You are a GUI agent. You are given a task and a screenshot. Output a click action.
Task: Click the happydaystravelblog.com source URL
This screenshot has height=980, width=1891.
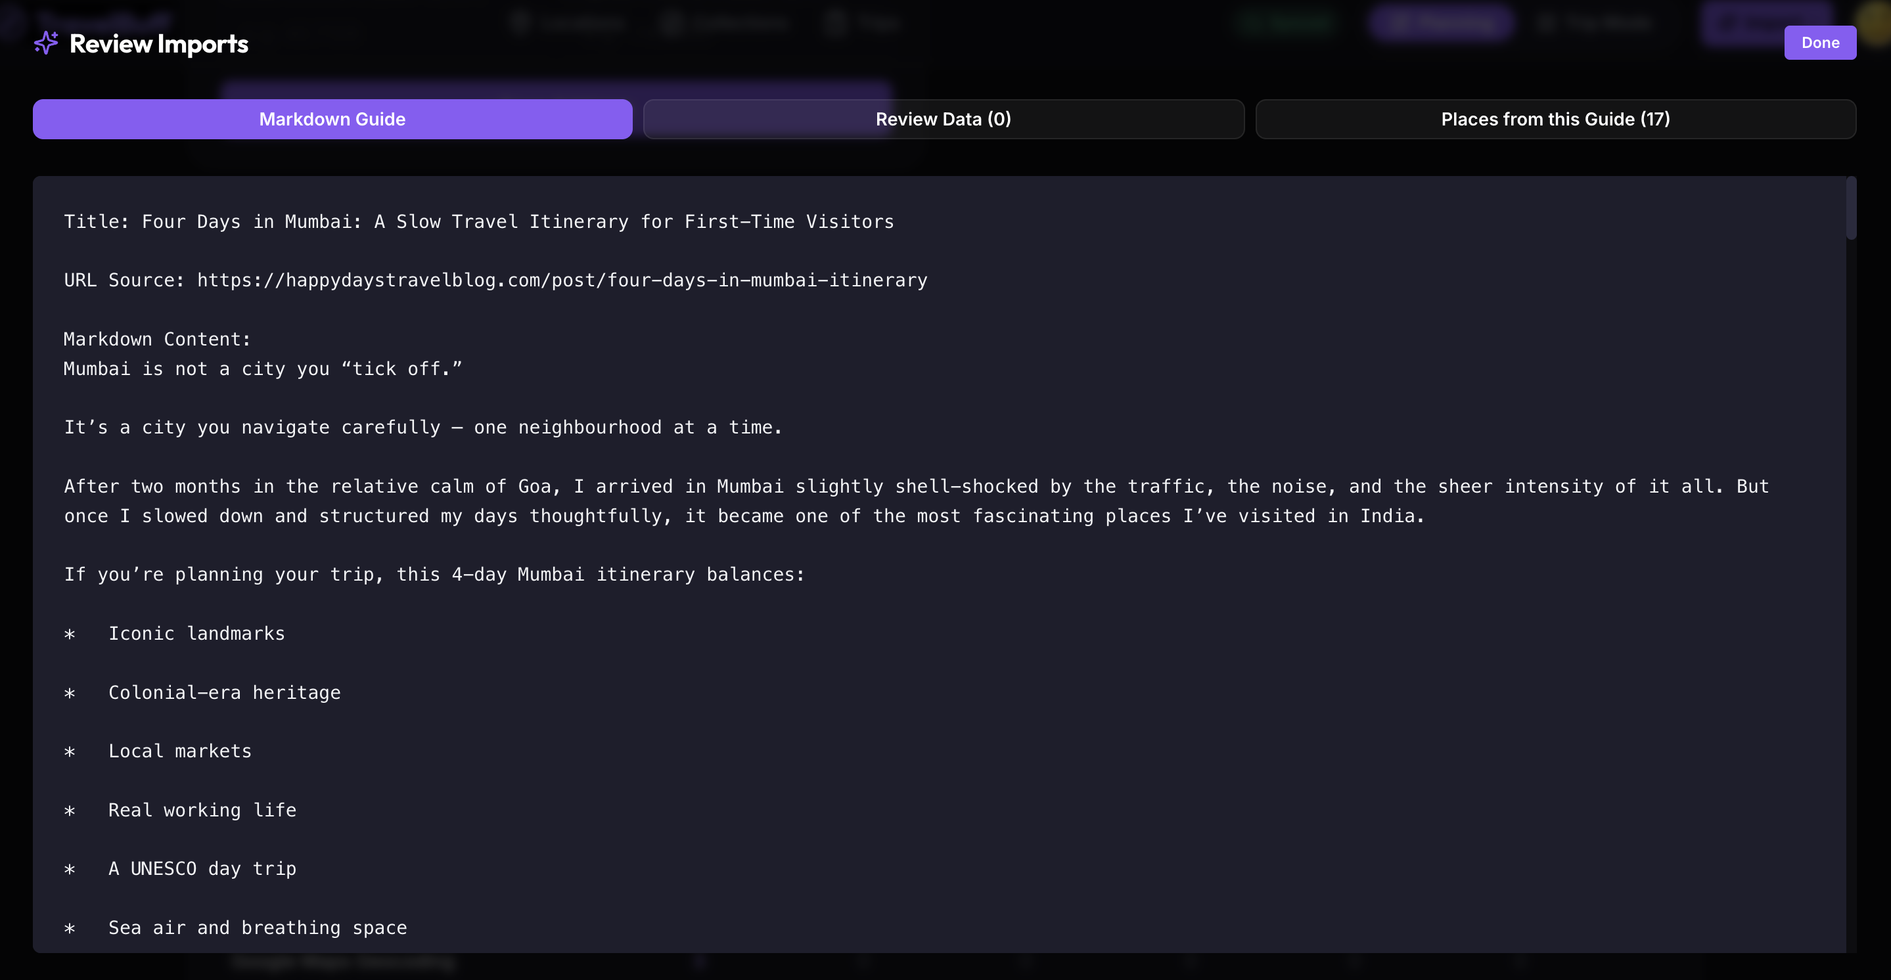[x=562, y=280]
